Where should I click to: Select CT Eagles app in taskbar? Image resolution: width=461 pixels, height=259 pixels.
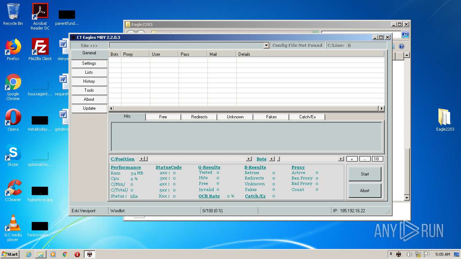[x=90, y=254]
